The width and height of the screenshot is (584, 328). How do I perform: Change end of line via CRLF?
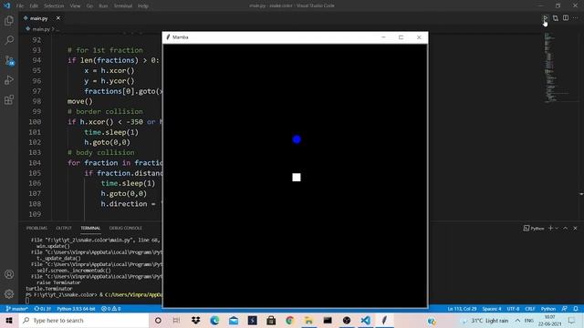[x=530, y=309]
